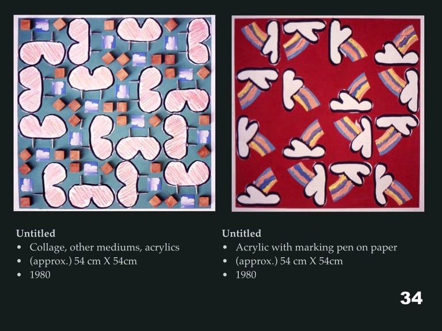Click "Acrylic with marking pen on paper" text
This screenshot has height=331, width=442.
point(317,248)
